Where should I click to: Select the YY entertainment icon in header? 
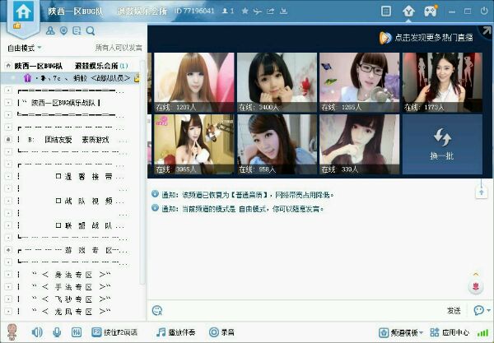tap(408, 12)
